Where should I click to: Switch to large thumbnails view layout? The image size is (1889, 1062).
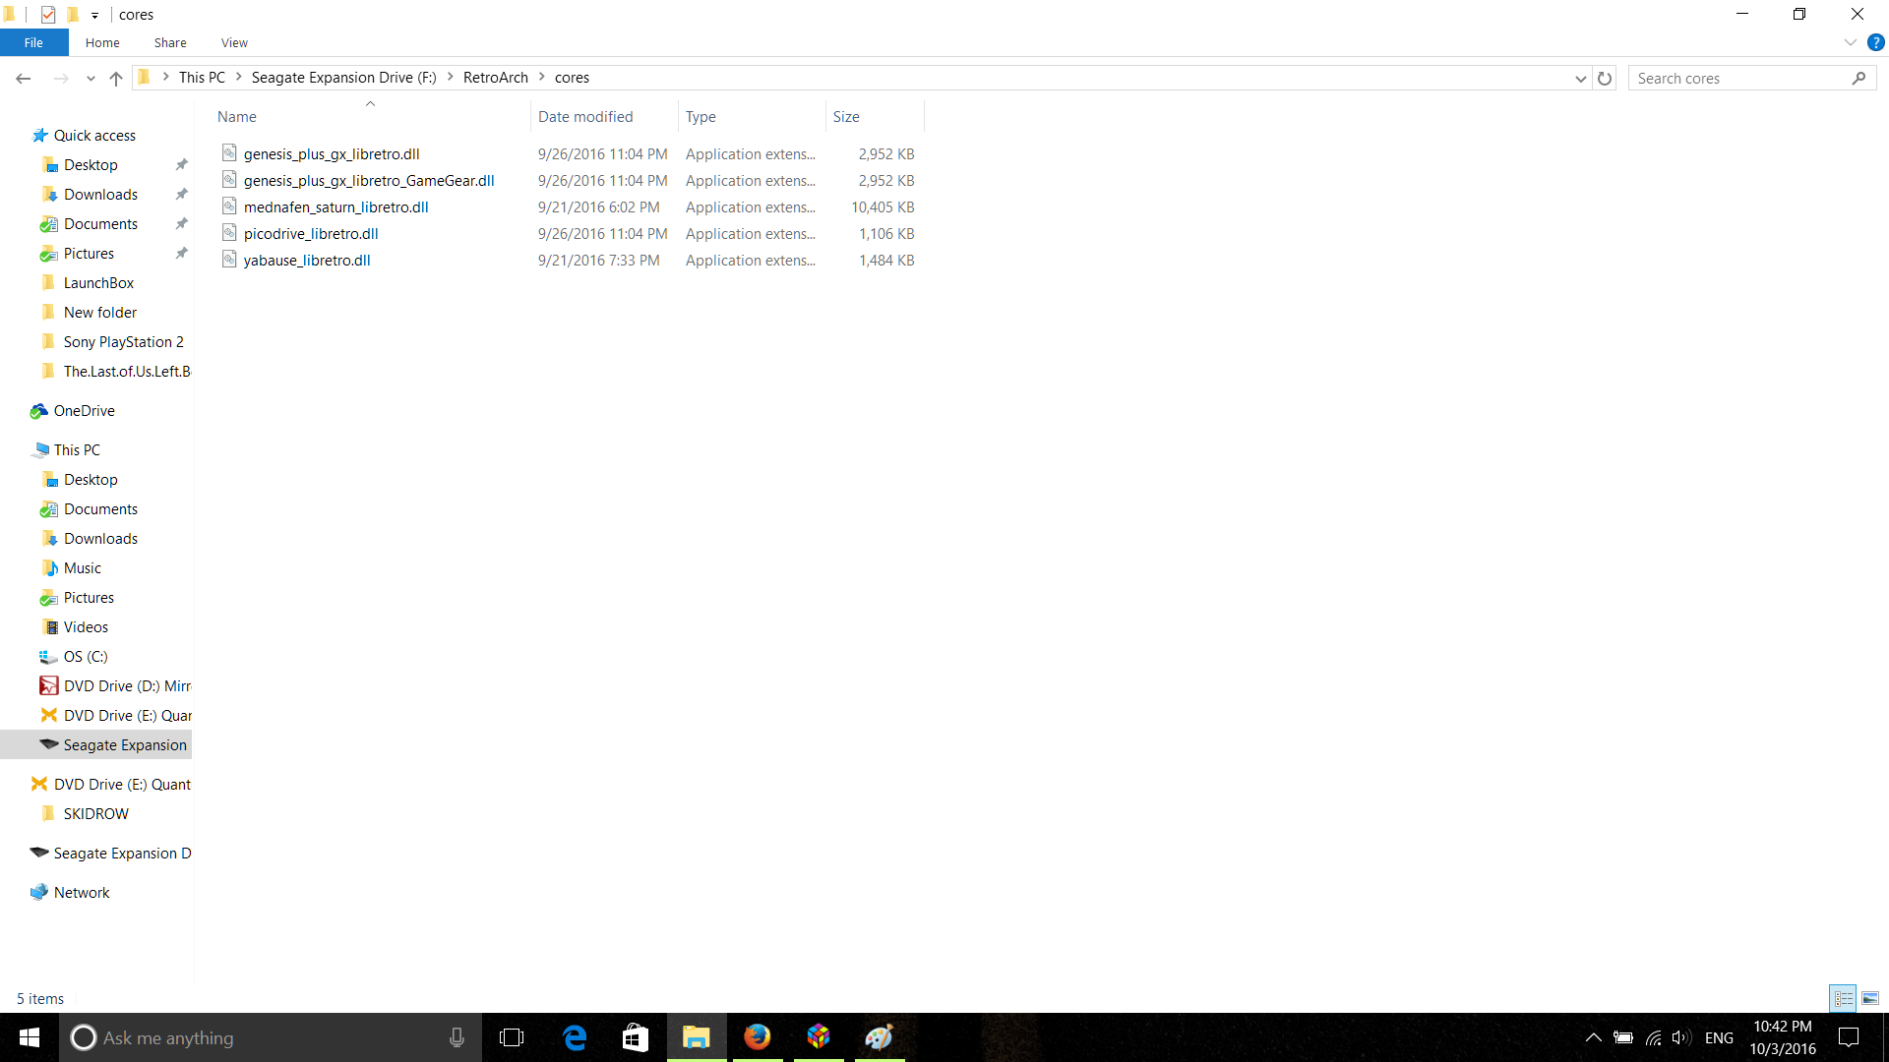(x=1870, y=998)
